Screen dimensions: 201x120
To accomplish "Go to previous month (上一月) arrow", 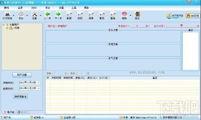I will (x=47, y=16).
